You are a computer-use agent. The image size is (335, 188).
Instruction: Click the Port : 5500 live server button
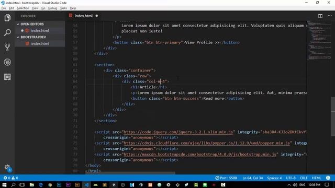pyautogui.click(x=226, y=178)
